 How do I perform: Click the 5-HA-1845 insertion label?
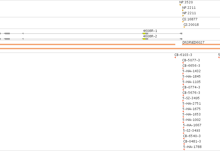[x=192, y=77]
